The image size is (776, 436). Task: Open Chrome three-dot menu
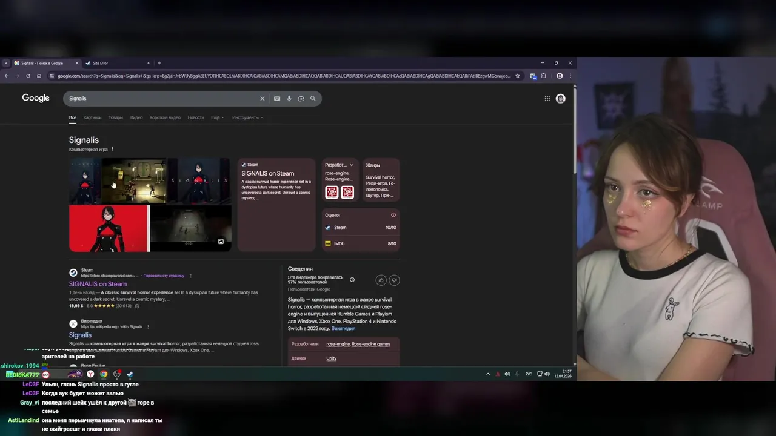[570, 76]
